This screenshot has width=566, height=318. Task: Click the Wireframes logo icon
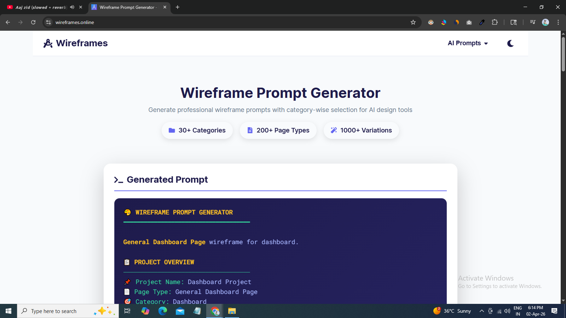(48, 43)
